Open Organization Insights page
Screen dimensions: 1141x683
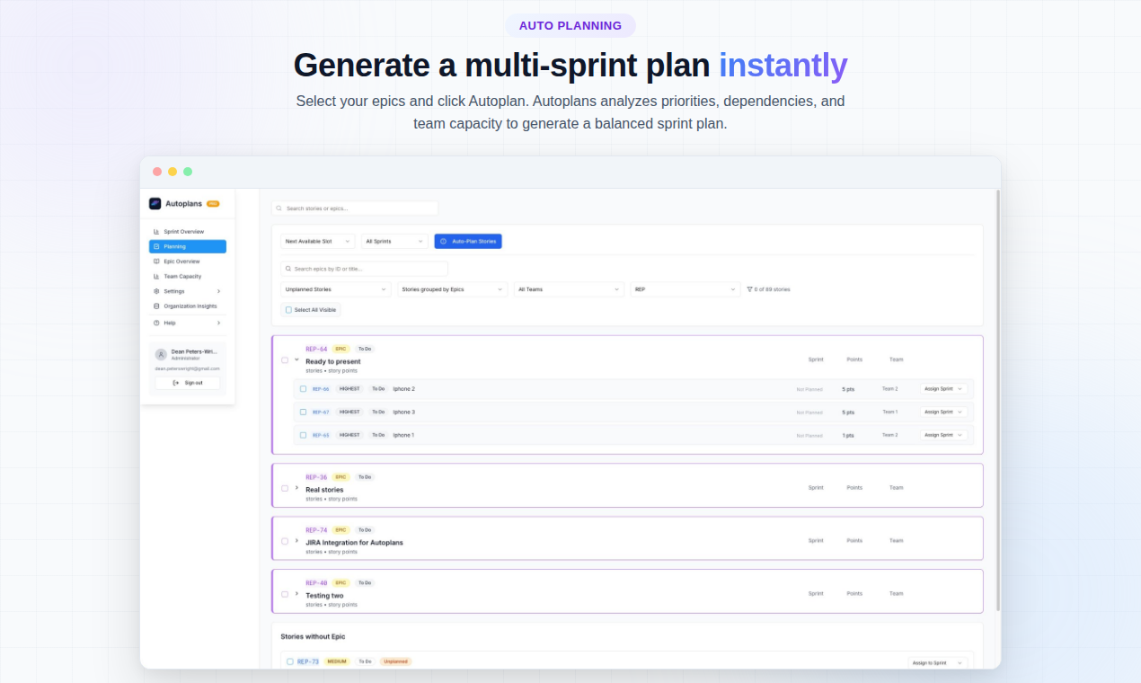pos(188,306)
